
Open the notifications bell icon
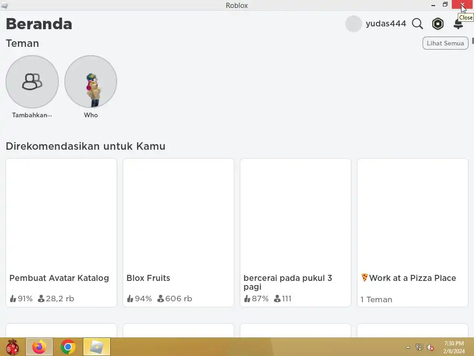coord(458,24)
